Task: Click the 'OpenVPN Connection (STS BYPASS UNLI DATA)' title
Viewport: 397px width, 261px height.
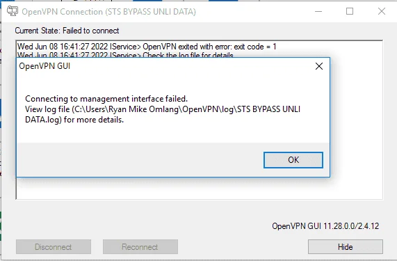Action: (109, 12)
